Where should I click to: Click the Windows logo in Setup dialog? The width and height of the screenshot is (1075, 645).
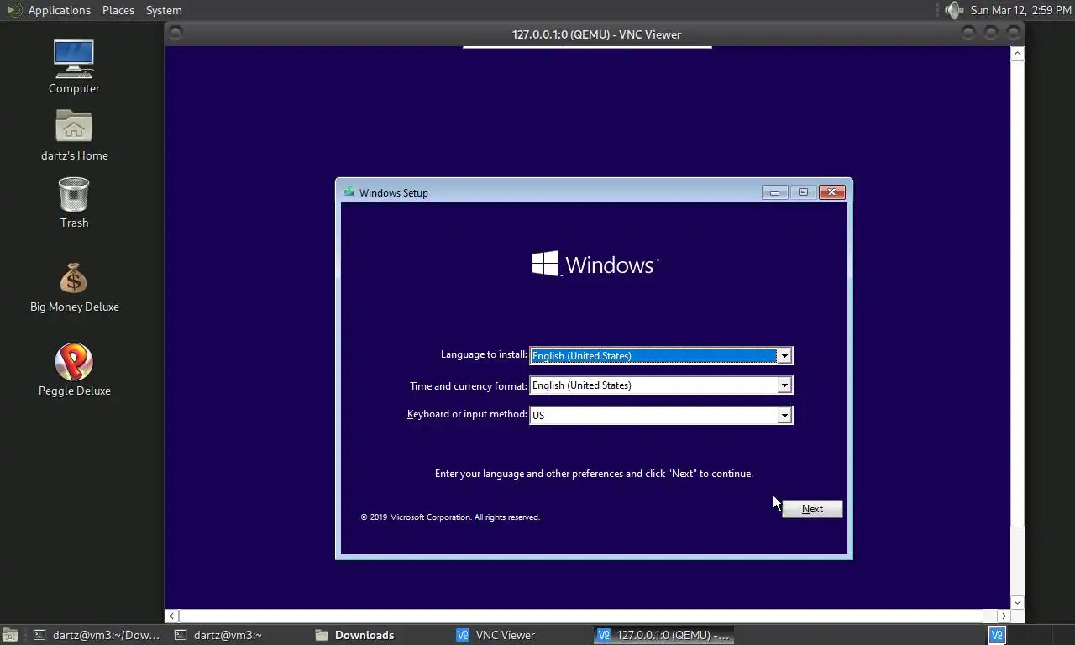595,264
